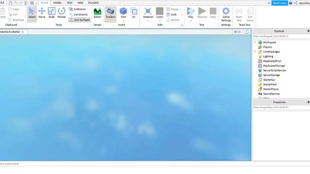The height and width of the screenshot is (174, 310).
Task: Expand the Workspace tree node
Action: pos(255,42)
